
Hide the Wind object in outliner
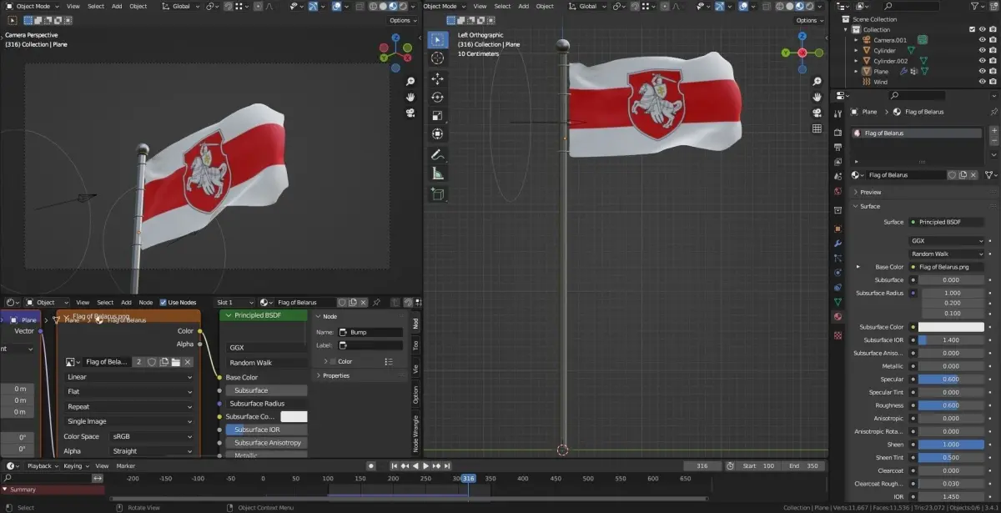coord(982,82)
